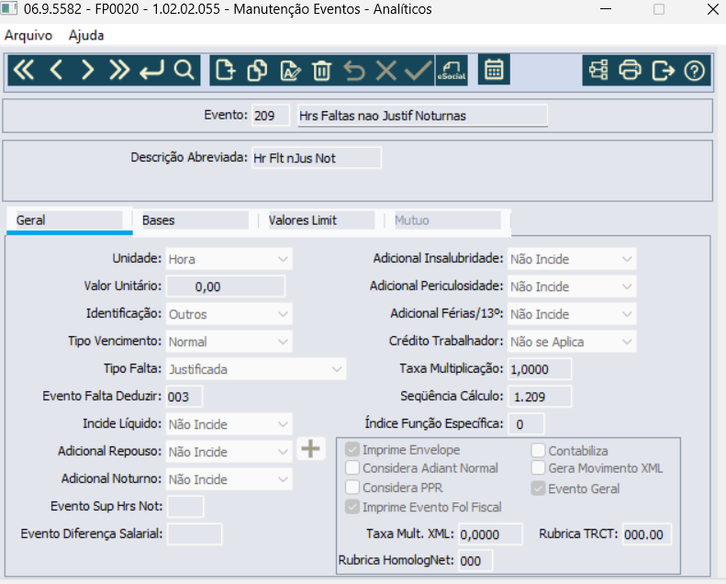The width and height of the screenshot is (726, 584).
Task: Enable the Considera Adiant Normal checkbox
Action: (x=352, y=467)
